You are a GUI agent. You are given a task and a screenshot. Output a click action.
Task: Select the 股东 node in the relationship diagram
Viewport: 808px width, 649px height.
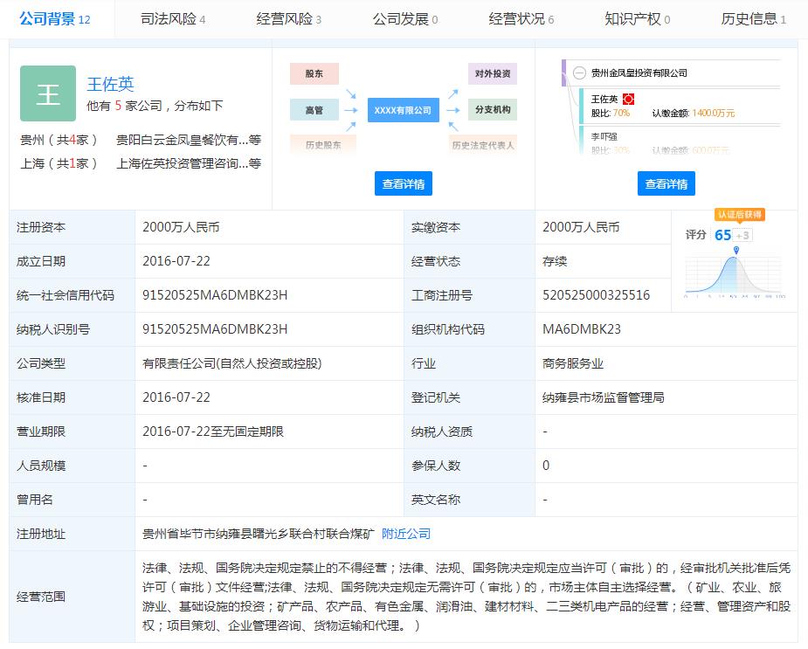click(x=314, y=74)
